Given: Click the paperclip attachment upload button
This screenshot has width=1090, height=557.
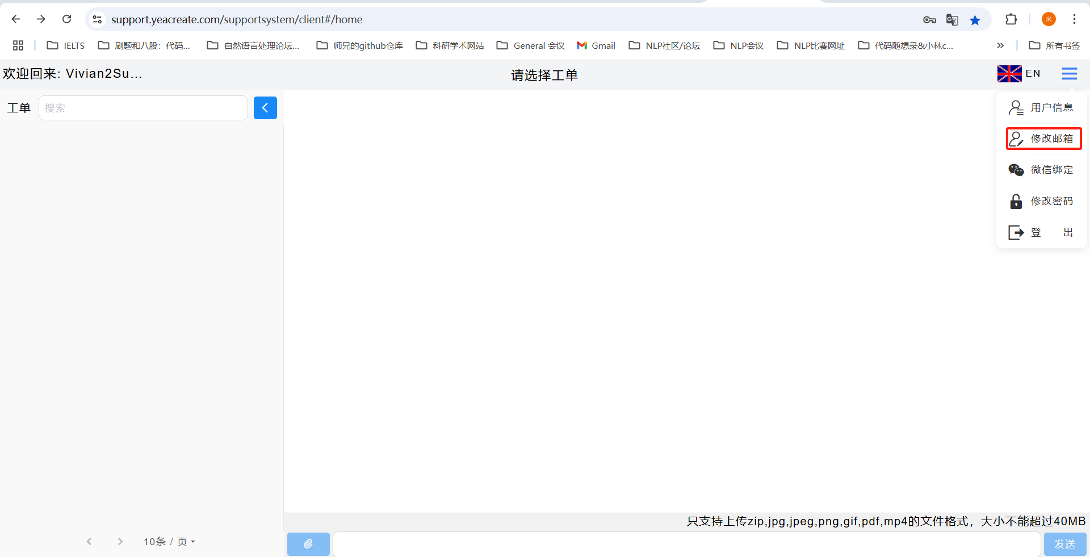Looking at the screenshot, I should [x=308, y=544].
